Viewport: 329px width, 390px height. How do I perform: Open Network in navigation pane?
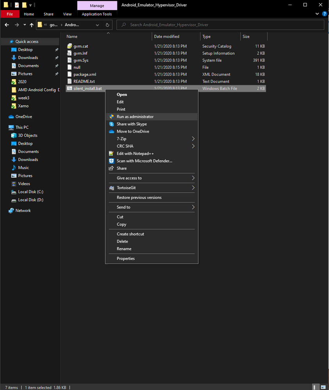[x=23, y=211]
